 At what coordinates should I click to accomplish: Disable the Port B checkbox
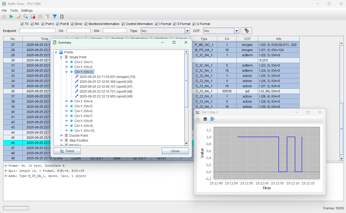pos(57,24)
